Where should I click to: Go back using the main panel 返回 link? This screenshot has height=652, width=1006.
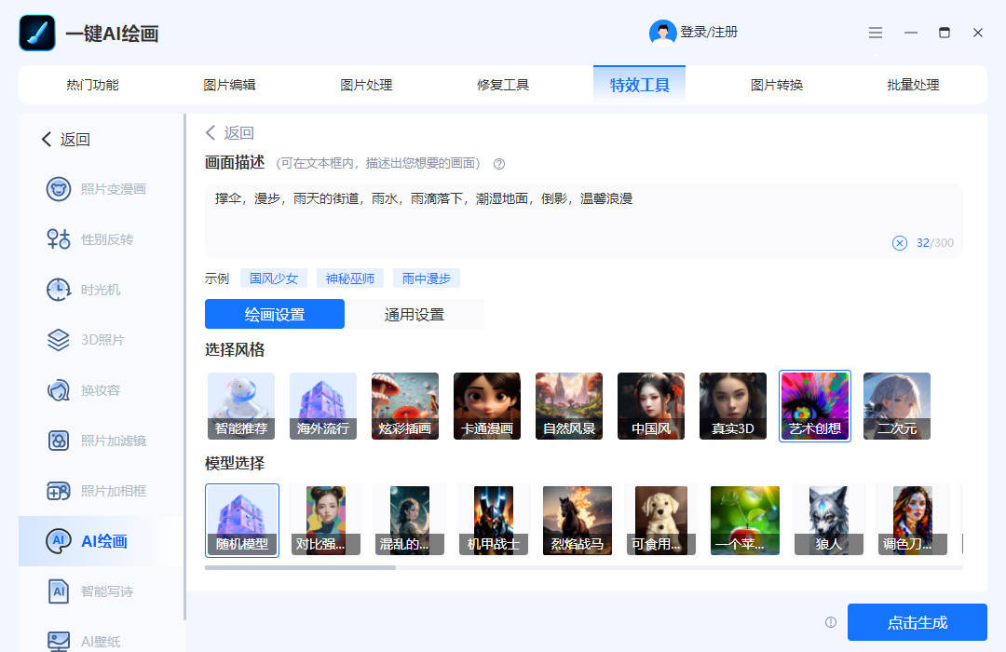click(230, 133)
